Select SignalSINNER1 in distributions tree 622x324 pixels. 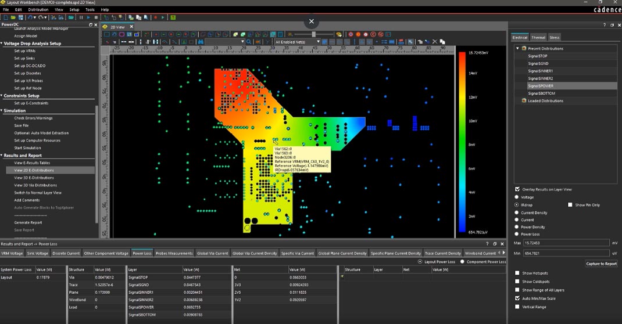point(540,71)
